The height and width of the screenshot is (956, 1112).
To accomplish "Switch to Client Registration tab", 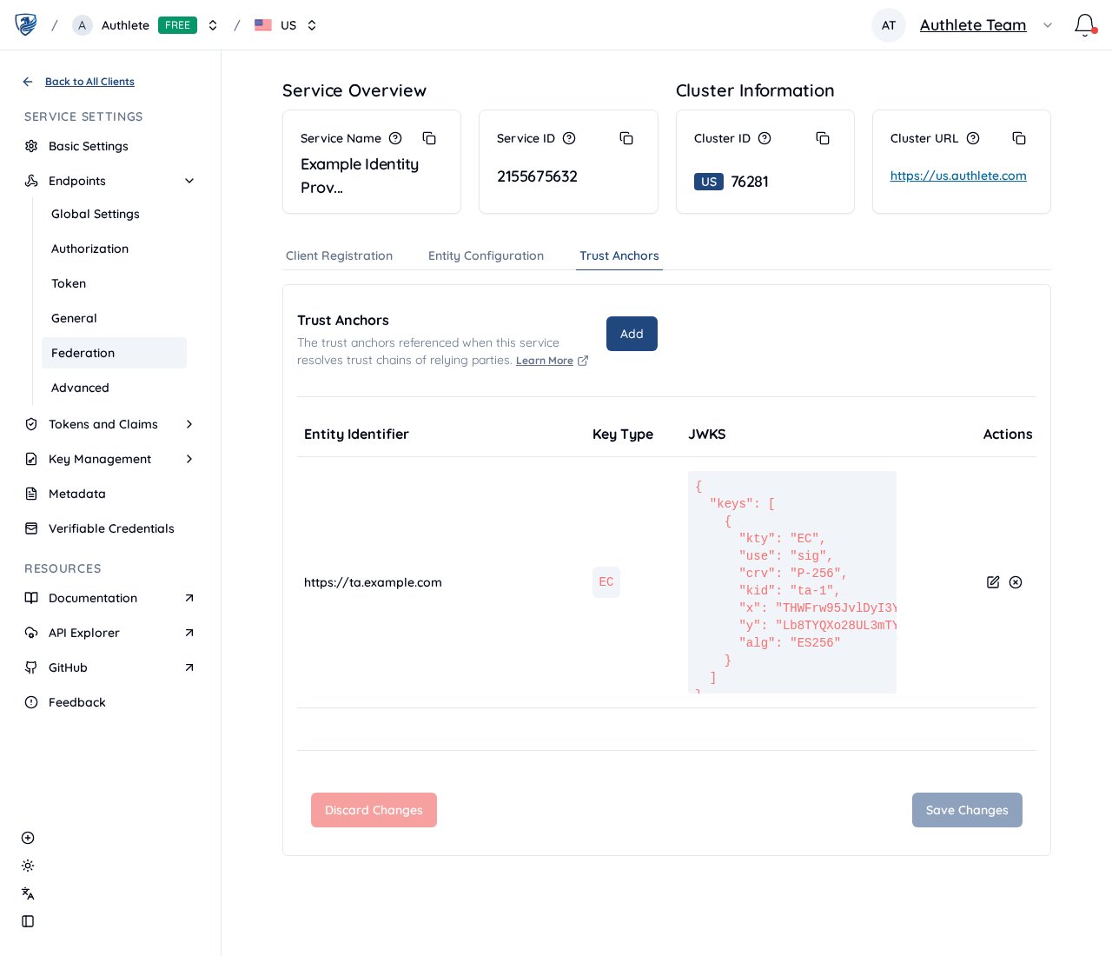I will point(340,256).
